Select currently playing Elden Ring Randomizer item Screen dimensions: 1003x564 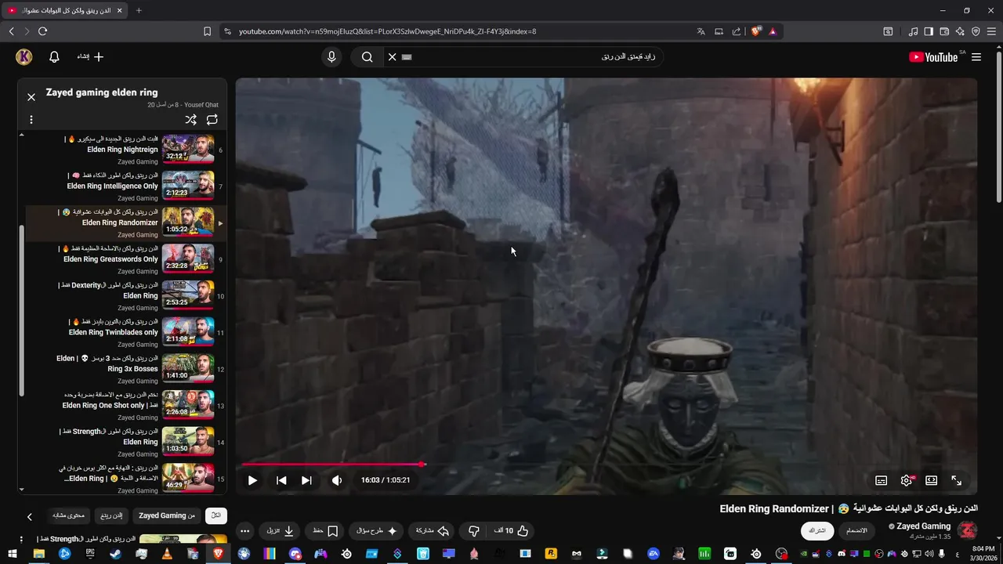coord(125,223)
